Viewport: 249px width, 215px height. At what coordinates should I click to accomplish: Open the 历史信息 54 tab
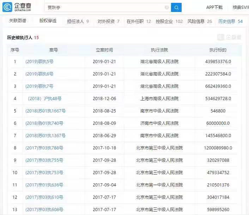(x=230, y=21)
